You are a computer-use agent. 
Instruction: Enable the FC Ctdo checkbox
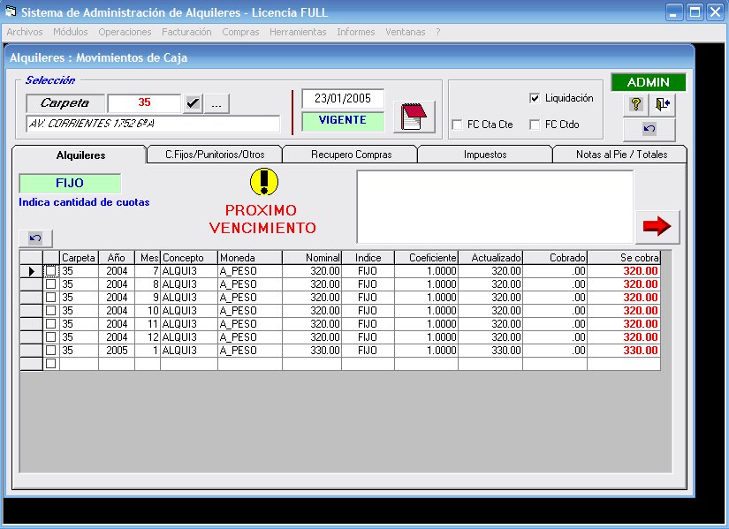(535, 125)
